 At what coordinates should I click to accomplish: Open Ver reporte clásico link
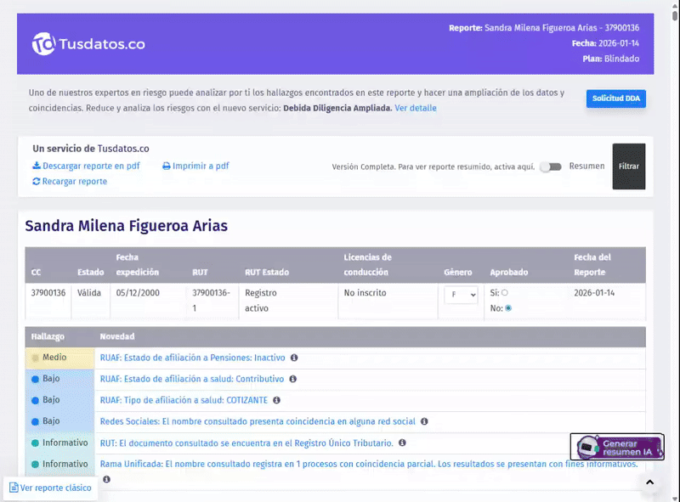point(55,488)
